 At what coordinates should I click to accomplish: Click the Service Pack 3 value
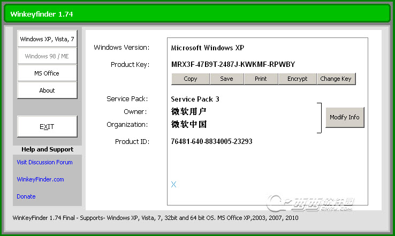(195, 99)
